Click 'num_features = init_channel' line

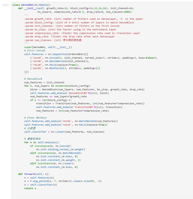(x=44, y=82)
